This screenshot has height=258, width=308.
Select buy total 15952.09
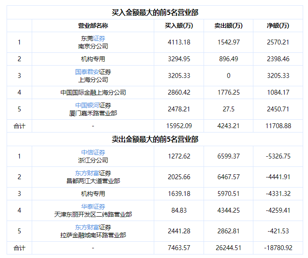(x=179, y=126)
